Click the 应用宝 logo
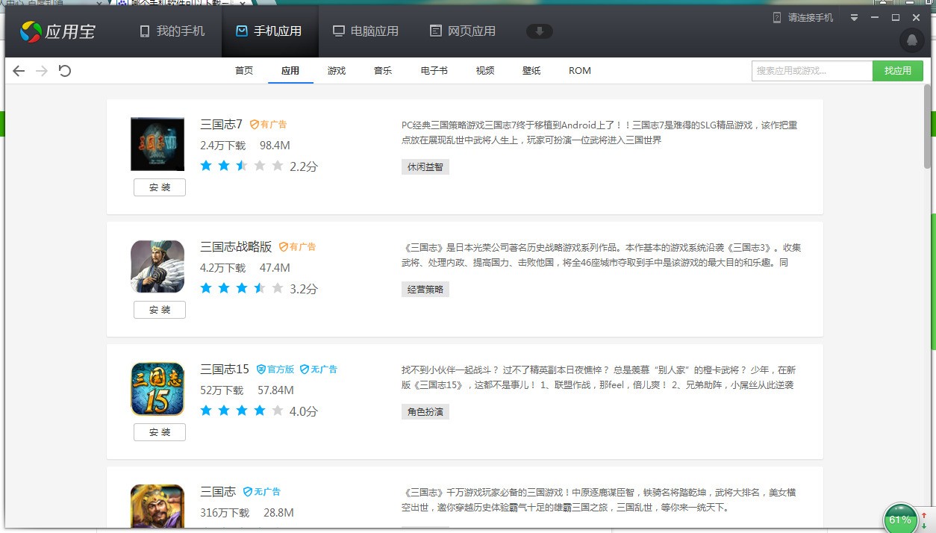Screen dimensions: 936x533 coord(57,31)
